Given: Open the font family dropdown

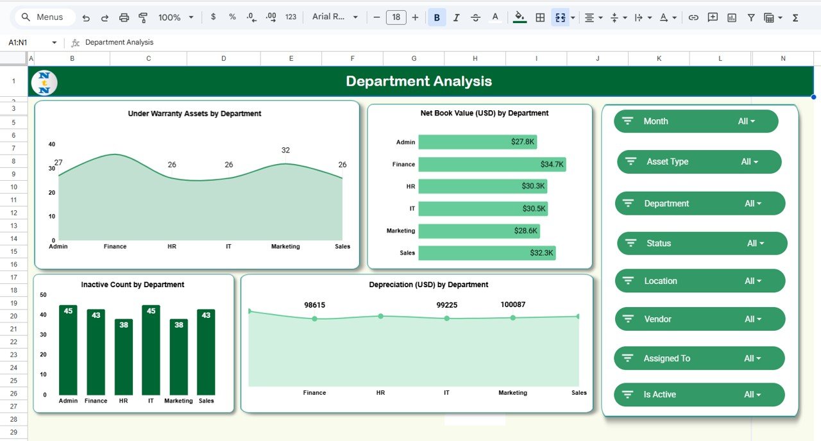Looking at the screenshot, I should coord(334,17).
